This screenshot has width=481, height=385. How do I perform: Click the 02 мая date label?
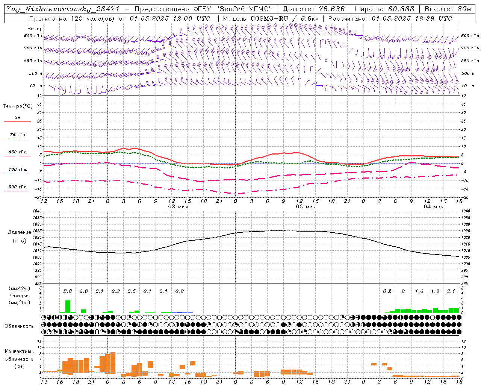[178, 207]
